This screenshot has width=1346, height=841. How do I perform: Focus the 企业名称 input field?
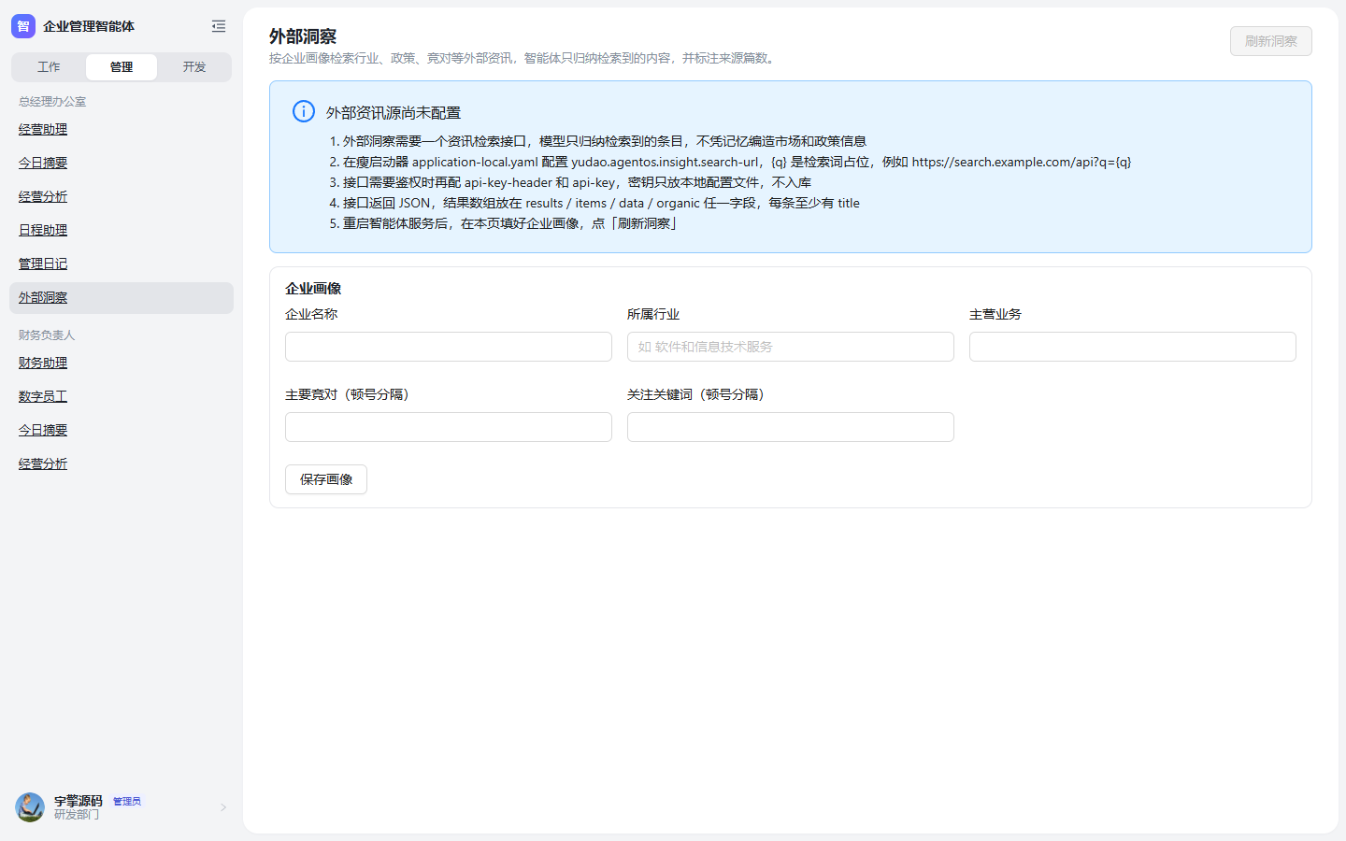[x=449, y=347]
